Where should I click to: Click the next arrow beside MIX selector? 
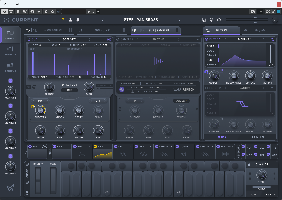tap(47, 101)
